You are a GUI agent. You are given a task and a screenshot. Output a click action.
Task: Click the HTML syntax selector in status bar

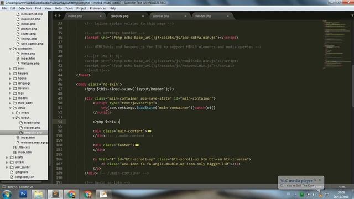342,187
